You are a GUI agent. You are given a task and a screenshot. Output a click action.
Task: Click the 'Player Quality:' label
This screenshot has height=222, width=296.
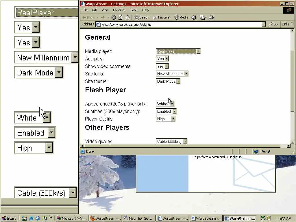coord(99,119)
